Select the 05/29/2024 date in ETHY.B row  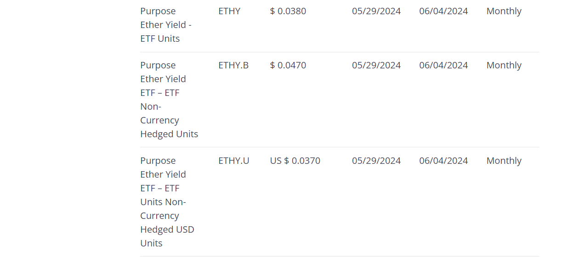point(376,65)
